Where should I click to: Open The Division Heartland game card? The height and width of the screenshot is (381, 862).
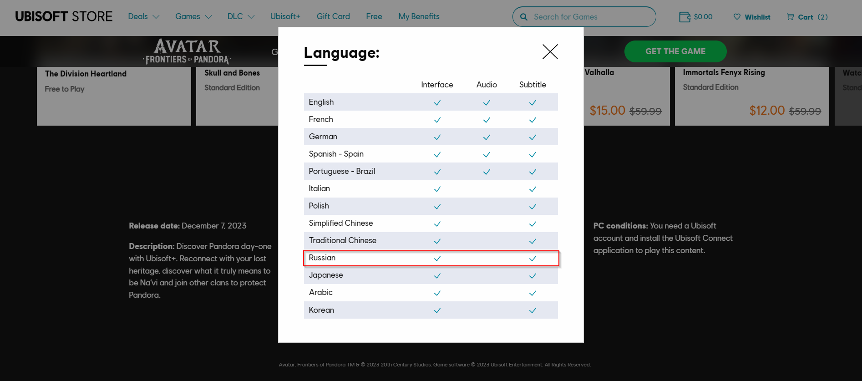point(114,96)
